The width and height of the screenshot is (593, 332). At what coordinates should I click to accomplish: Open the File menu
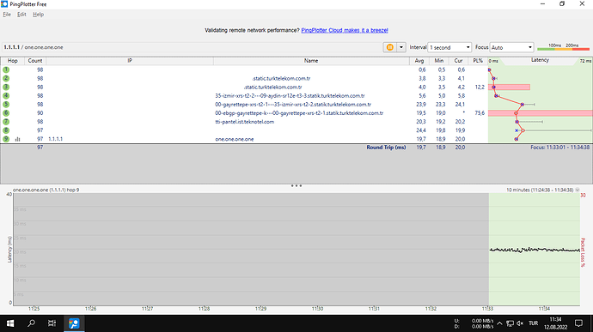pyautogui.click(x=7, y=15)
